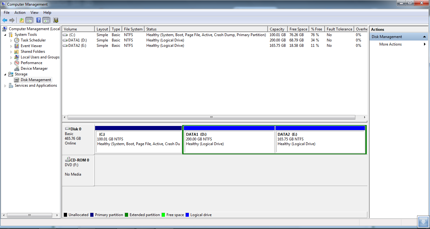
Task: Click the CD-ROM 0 drive icon
Action: pyautogui.click(x=67, y=160)
